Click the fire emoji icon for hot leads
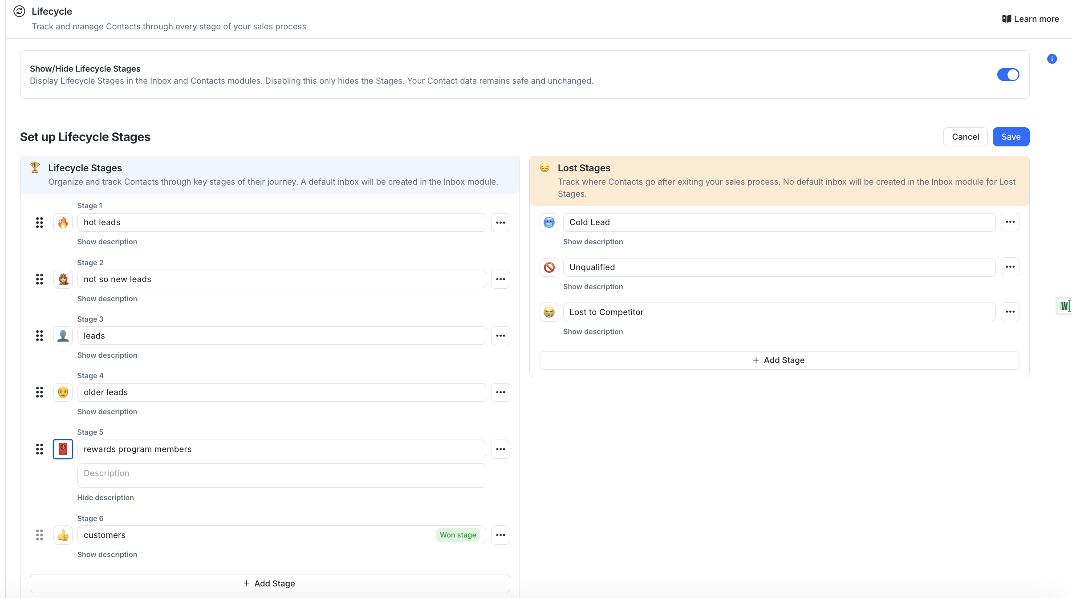The height and width of the screenshot is (598, 1072). 63,222
